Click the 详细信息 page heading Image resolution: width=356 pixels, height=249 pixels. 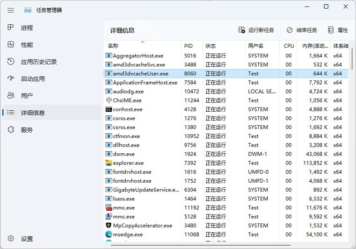(x=123, y=30)
